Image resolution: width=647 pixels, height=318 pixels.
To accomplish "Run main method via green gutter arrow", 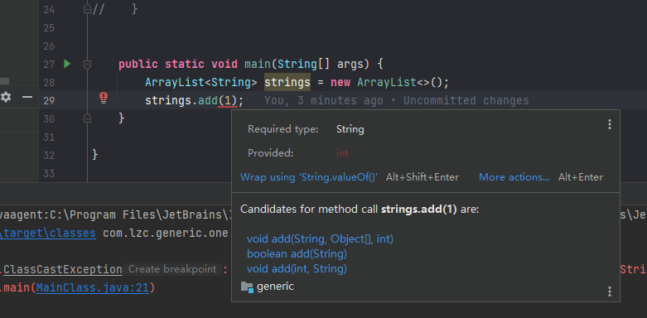I will pyautogui.click(x=67, y=64).
